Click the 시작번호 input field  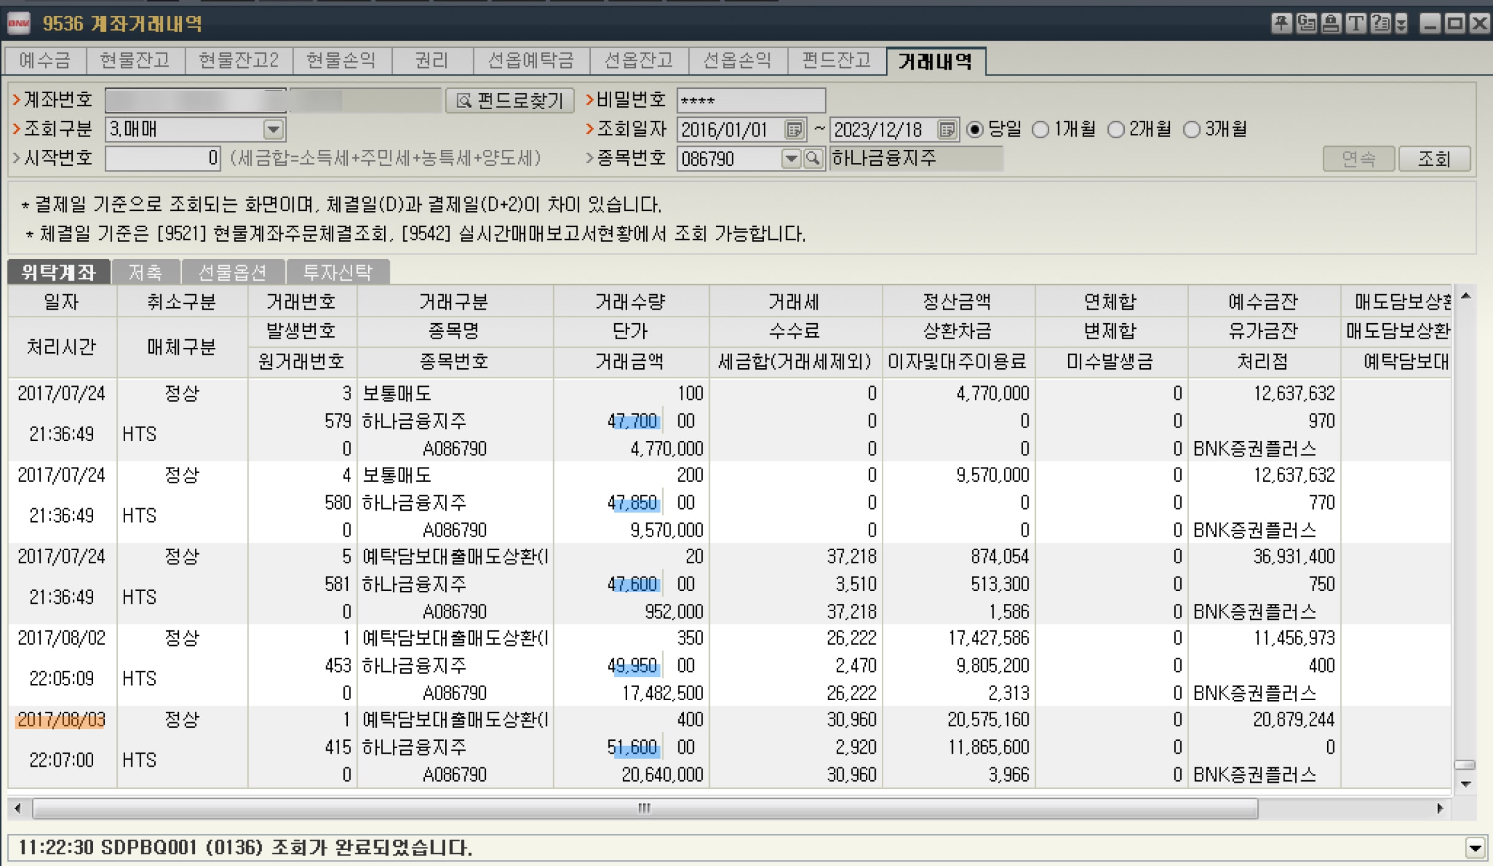tap(163, 159)
